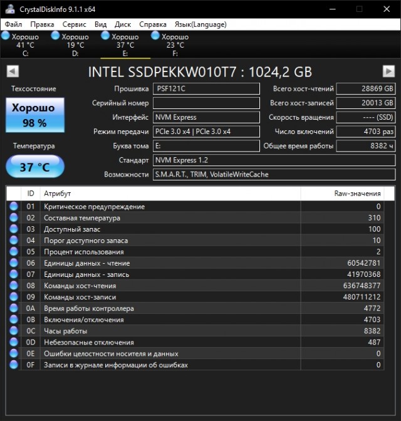Viewport: 401px width, 421px height.
Task: Select the Критическое предупреждение attribute text
Action: click(x=94, y=207)
